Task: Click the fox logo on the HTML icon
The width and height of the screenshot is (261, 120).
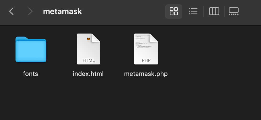Action: point(89,39)
